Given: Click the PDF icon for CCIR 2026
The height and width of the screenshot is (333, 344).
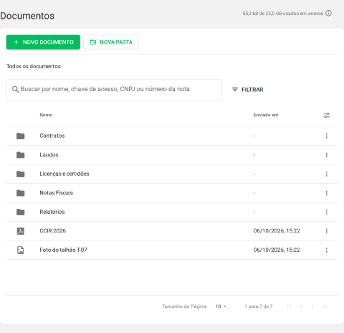Looking at the screenshot, I should click(x=21, y=231).
